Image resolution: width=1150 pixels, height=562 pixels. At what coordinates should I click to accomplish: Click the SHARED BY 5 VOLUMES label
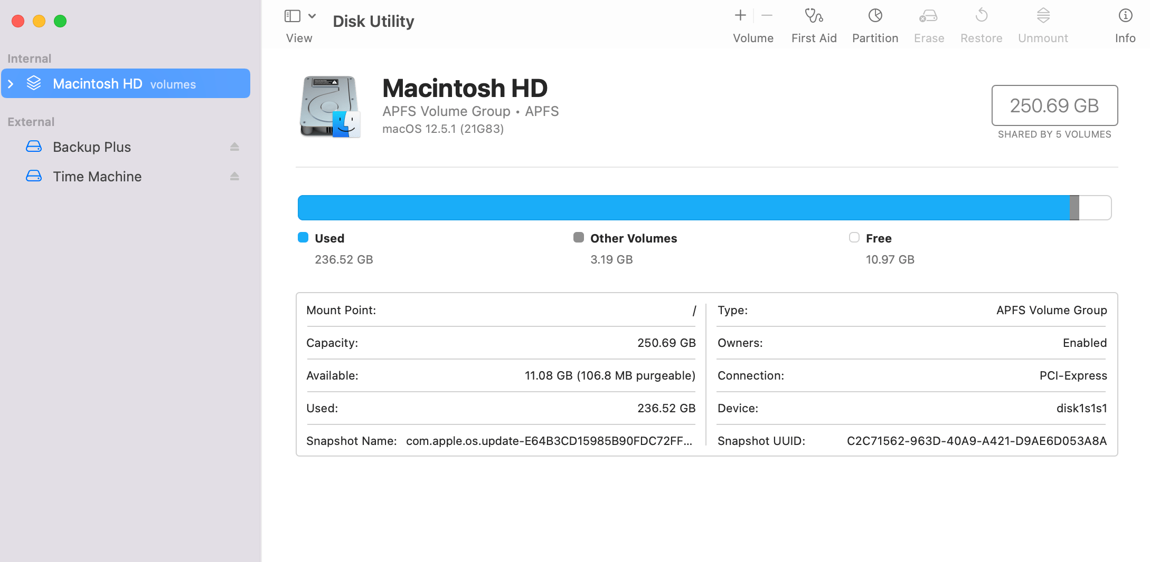1054,134
